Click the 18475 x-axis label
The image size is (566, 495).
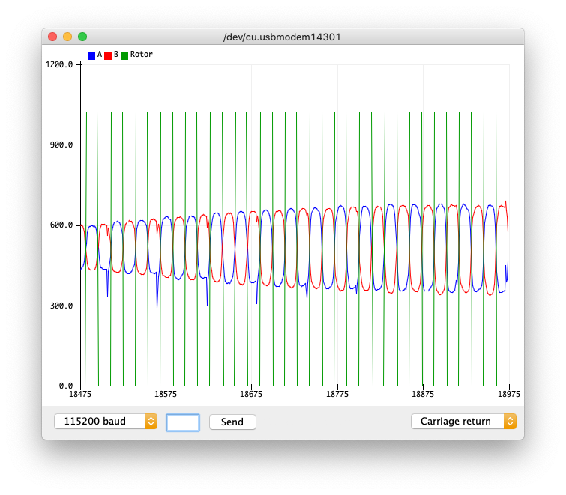tap(80, 394)
